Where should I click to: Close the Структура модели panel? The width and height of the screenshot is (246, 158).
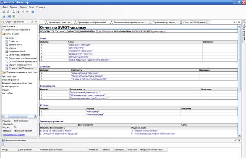click(36, 22)
